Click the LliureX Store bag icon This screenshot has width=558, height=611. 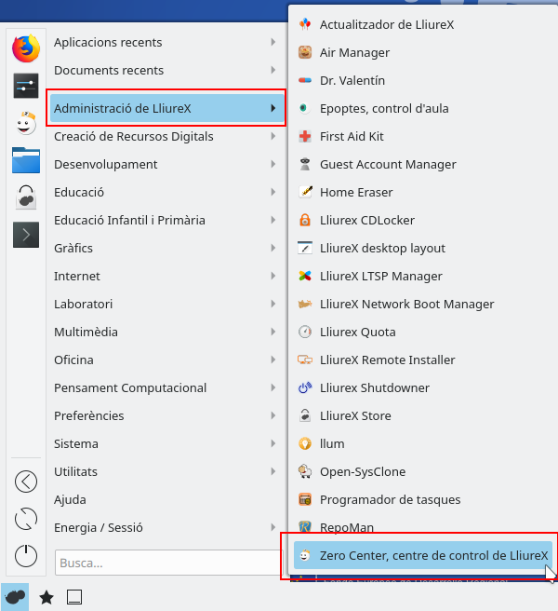coord(304,415)
